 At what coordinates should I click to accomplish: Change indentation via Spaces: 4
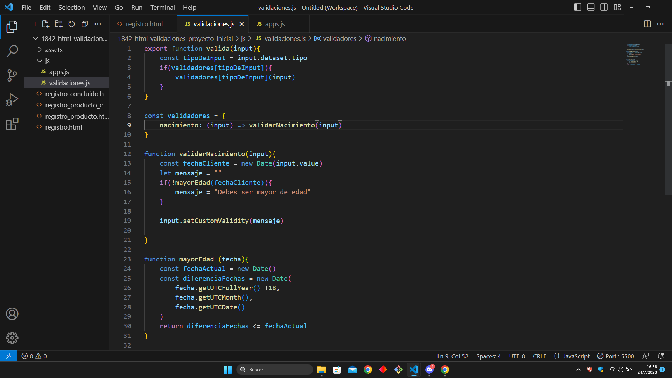coord(488,356)
